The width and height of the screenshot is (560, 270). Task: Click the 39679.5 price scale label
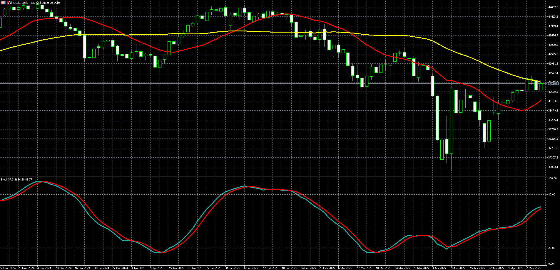(x=553, y=111)
